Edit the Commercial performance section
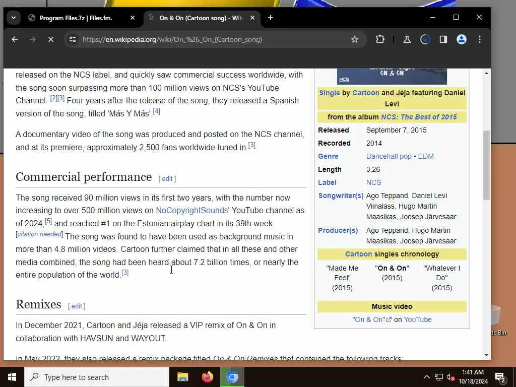 [x=167, y=179]
